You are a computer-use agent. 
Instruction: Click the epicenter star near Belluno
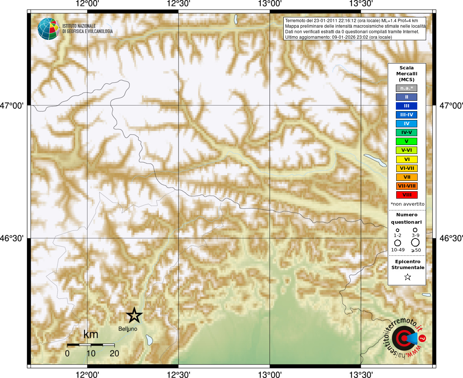134,315
